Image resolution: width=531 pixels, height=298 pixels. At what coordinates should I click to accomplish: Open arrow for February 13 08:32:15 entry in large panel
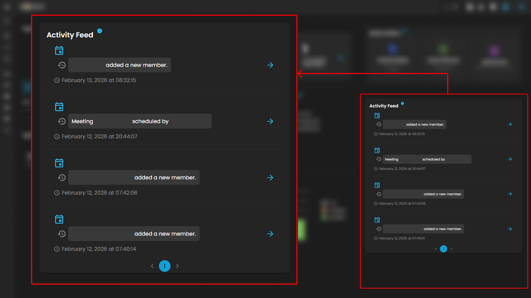click(x=270, y=65)
